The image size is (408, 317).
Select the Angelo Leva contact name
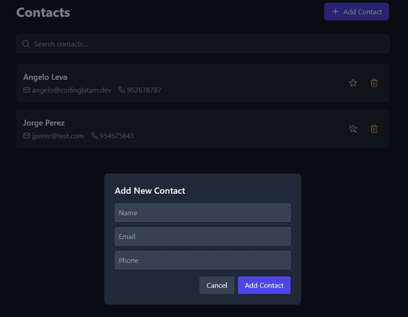(x=45, y=77)
